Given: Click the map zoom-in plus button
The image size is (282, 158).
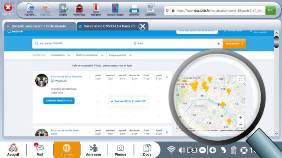Looking at the screenshot, I should click(x=241, y=118).
